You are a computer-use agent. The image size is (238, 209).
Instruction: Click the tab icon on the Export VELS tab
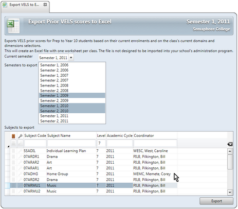pyautogui.click(x=5, y=5)
